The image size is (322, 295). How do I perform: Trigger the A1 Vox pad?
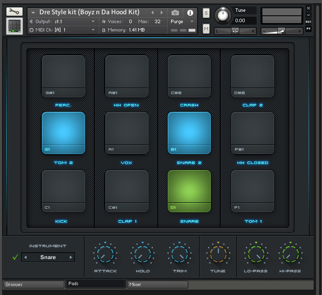[x=127, y=133]
